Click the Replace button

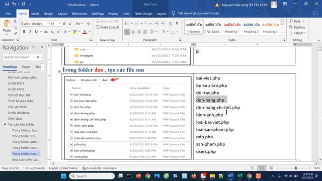click(297, 27)
